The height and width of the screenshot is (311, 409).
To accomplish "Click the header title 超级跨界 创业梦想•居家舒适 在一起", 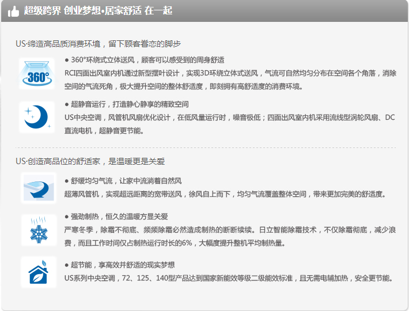I will pyautogui.click(x=98, y=11).
